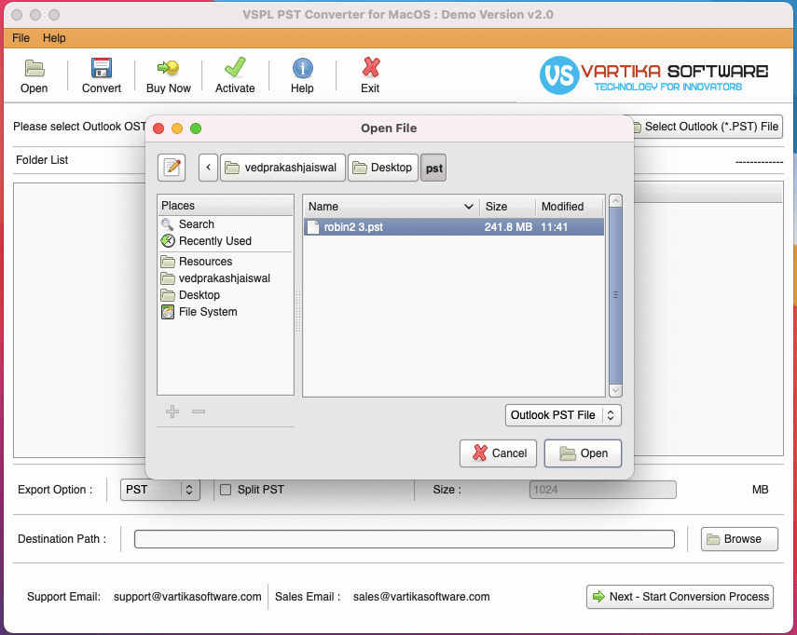Sort by Size column header

coord(507,207)
